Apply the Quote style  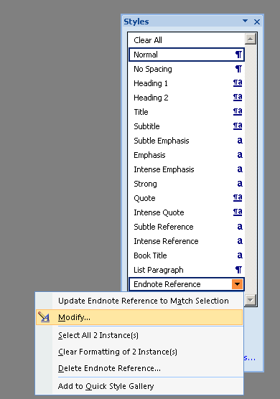point(187,198)
